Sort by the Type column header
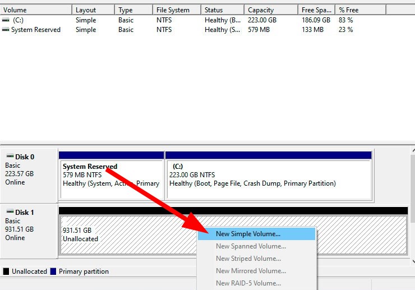415x290 pixels. tap(134, 10)
